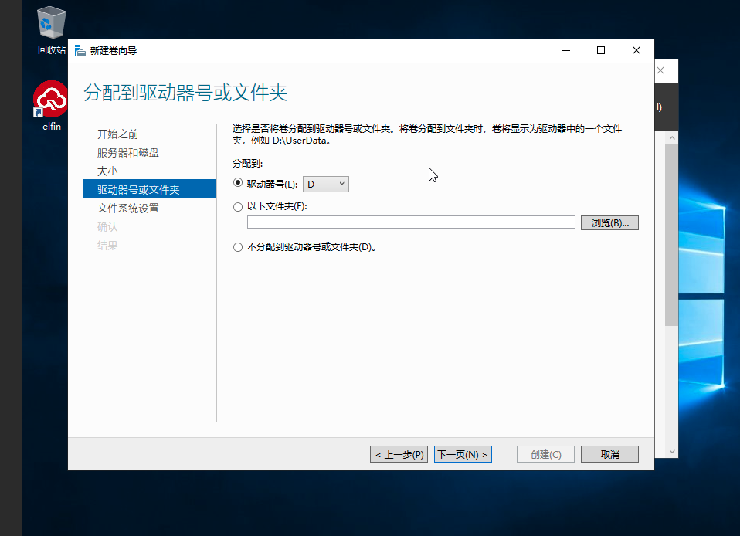Proceed with the 下一页(N) button

[x=463, y=454]
